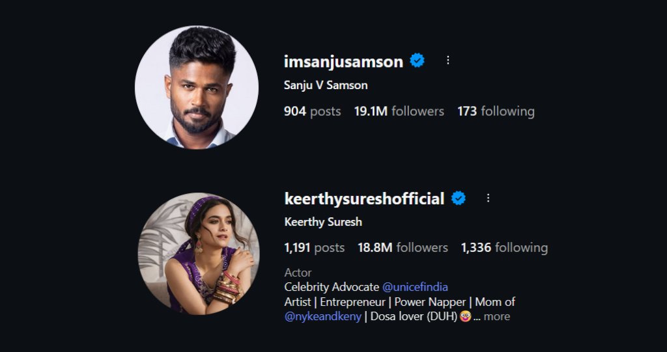Show the 1,191 posts count
667x352 pixels.
click(x=314, y=248)
